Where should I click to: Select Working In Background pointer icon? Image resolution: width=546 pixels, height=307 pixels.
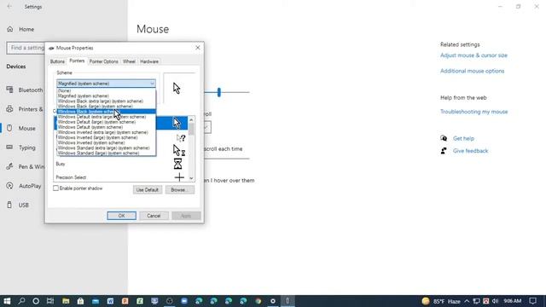coord(179,150)
